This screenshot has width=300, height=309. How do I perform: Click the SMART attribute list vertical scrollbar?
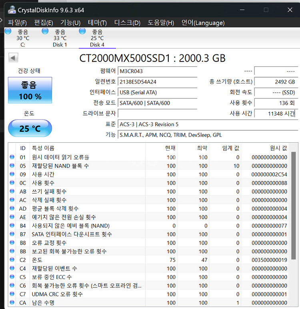coord(294,224)
